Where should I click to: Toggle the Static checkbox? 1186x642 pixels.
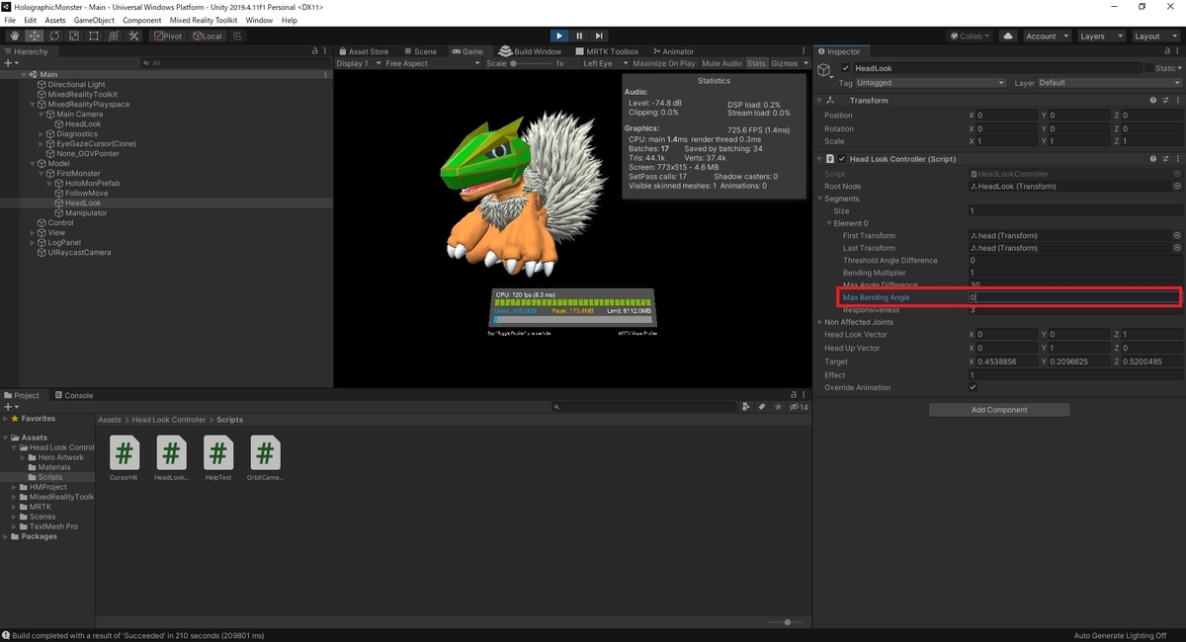coord(1148,68)
